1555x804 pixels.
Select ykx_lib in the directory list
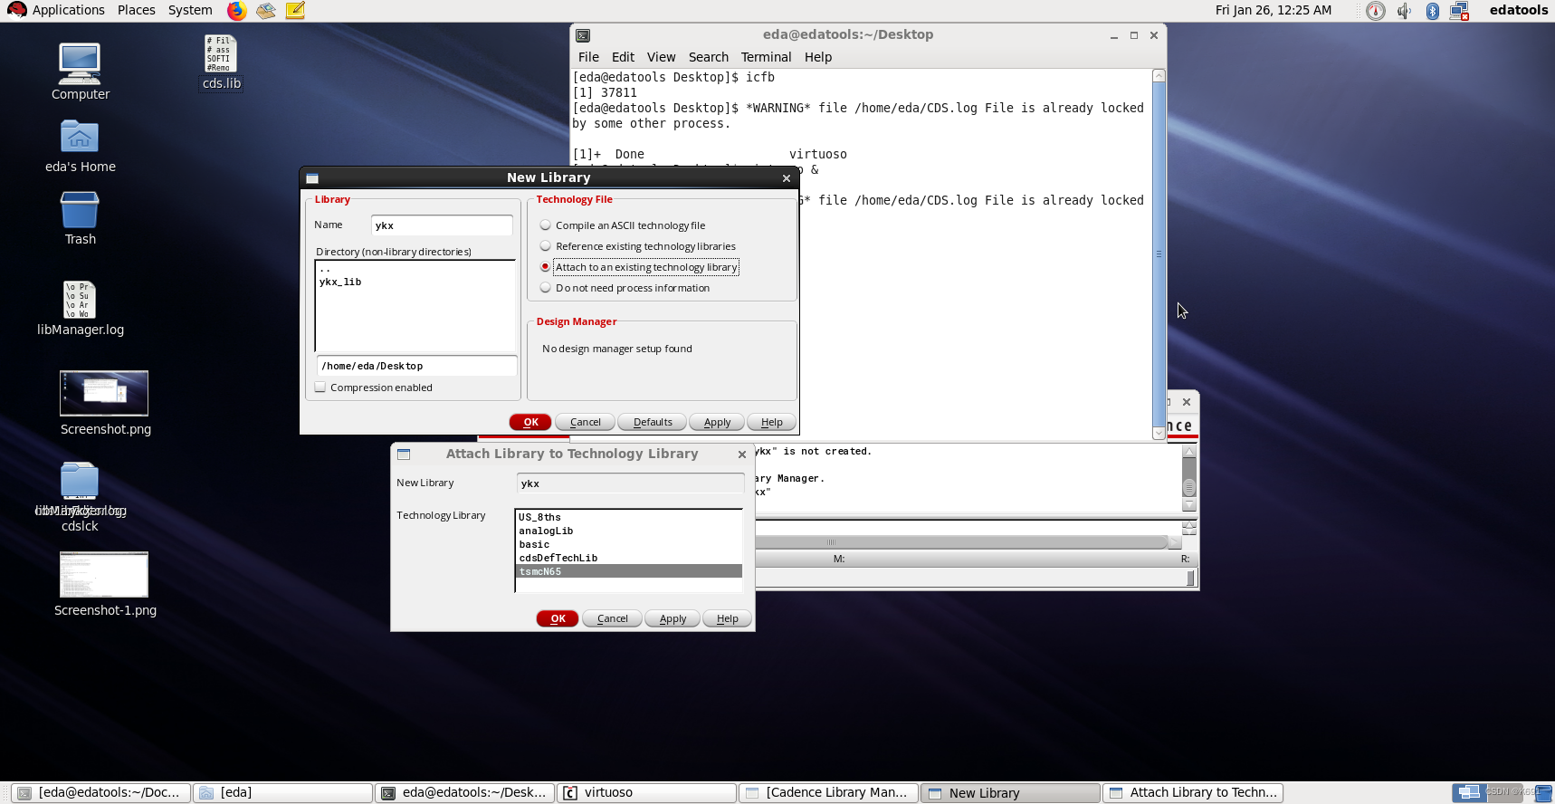[415, 282]
